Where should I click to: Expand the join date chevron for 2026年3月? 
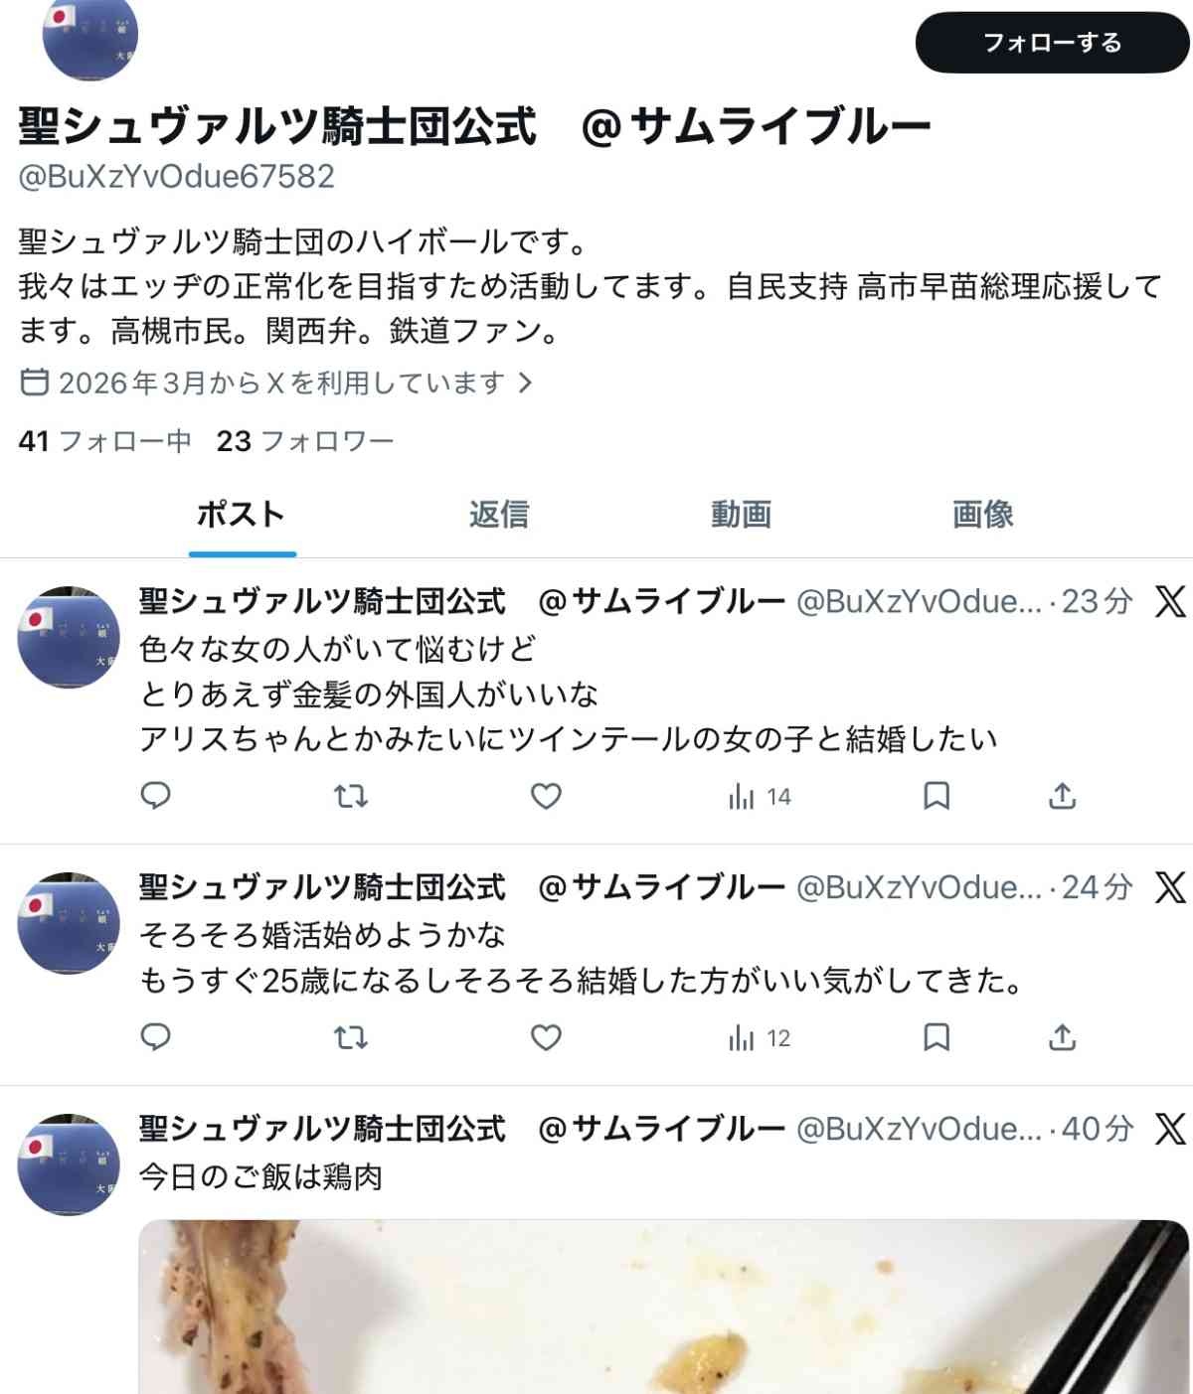click(526, 383)
